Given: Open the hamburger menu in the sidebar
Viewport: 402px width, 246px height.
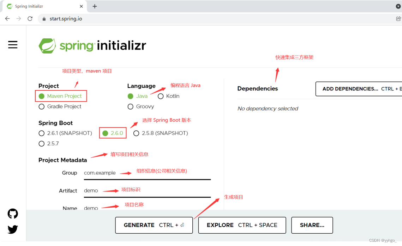Looking at the screenshot, I should tap(13, 45).
